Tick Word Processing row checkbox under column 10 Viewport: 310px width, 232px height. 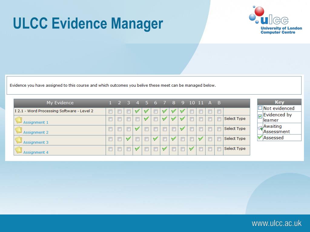point(192,111)
